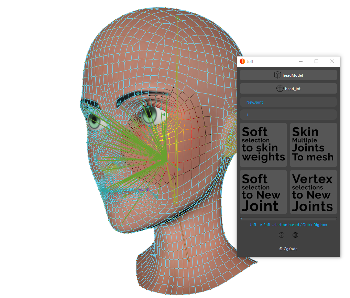
Task: Maximize the Joft window
Action: click(x=316, y=62)
